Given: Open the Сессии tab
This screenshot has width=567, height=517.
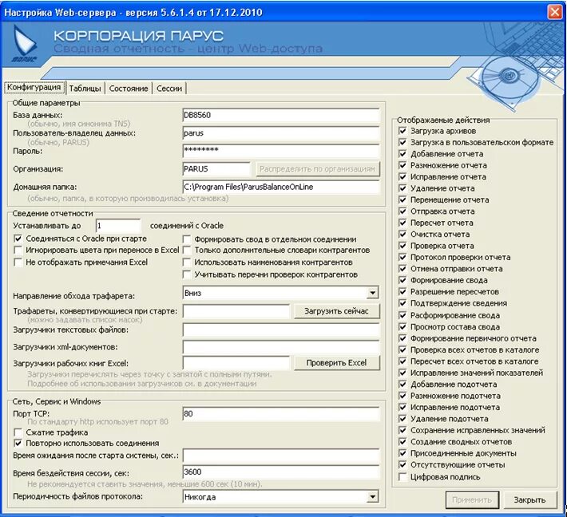Looking at the screenshot, I should coord(169,88).
